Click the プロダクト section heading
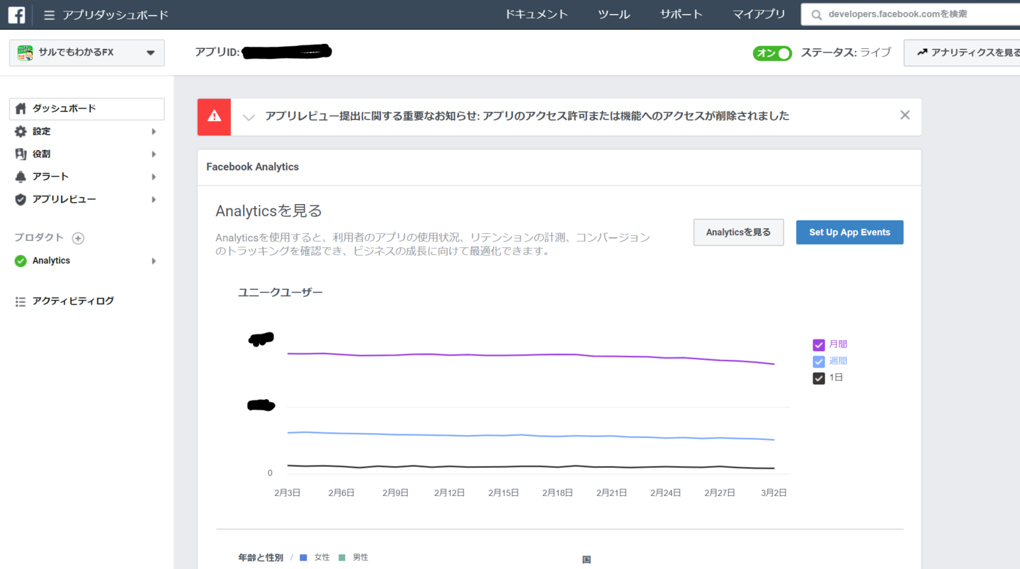The height and width of the screenshot is (569, 1020). coord(40,238)
